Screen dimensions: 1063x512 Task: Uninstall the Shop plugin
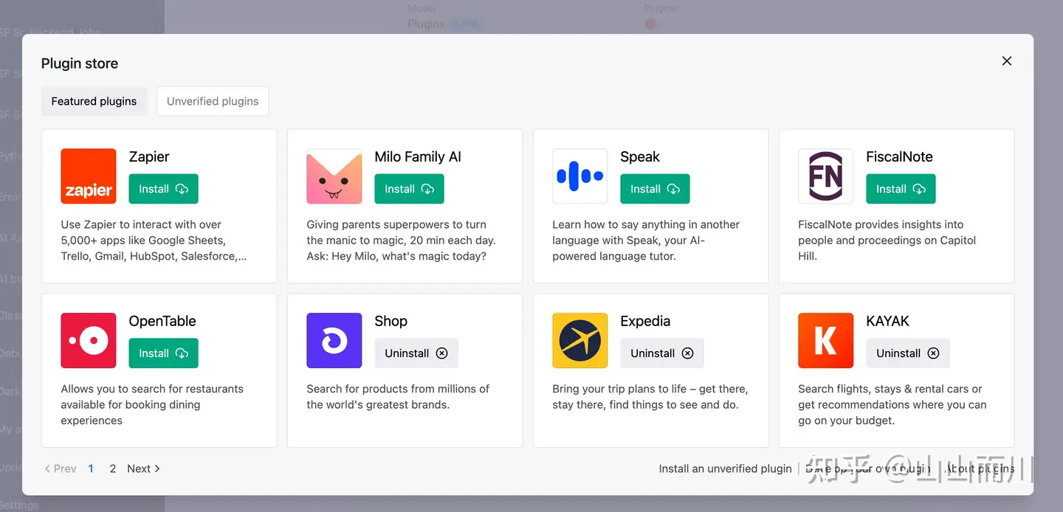[416, 353]
